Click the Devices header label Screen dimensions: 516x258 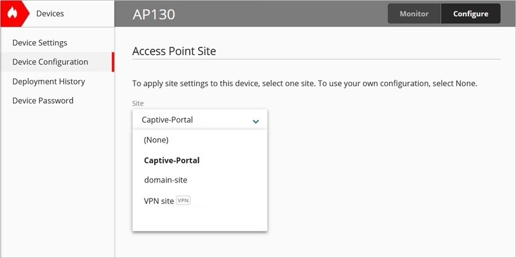click(x=50, y=14)
